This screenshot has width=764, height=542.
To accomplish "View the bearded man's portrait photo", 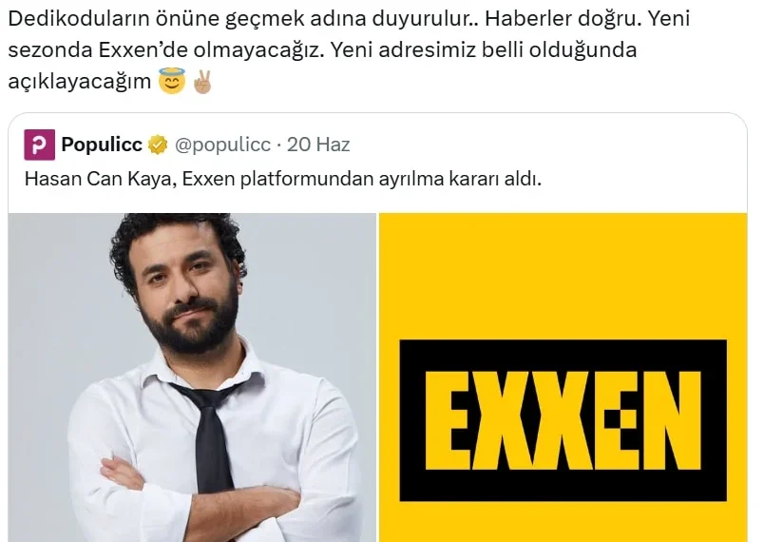I will [x=193, y=377].
